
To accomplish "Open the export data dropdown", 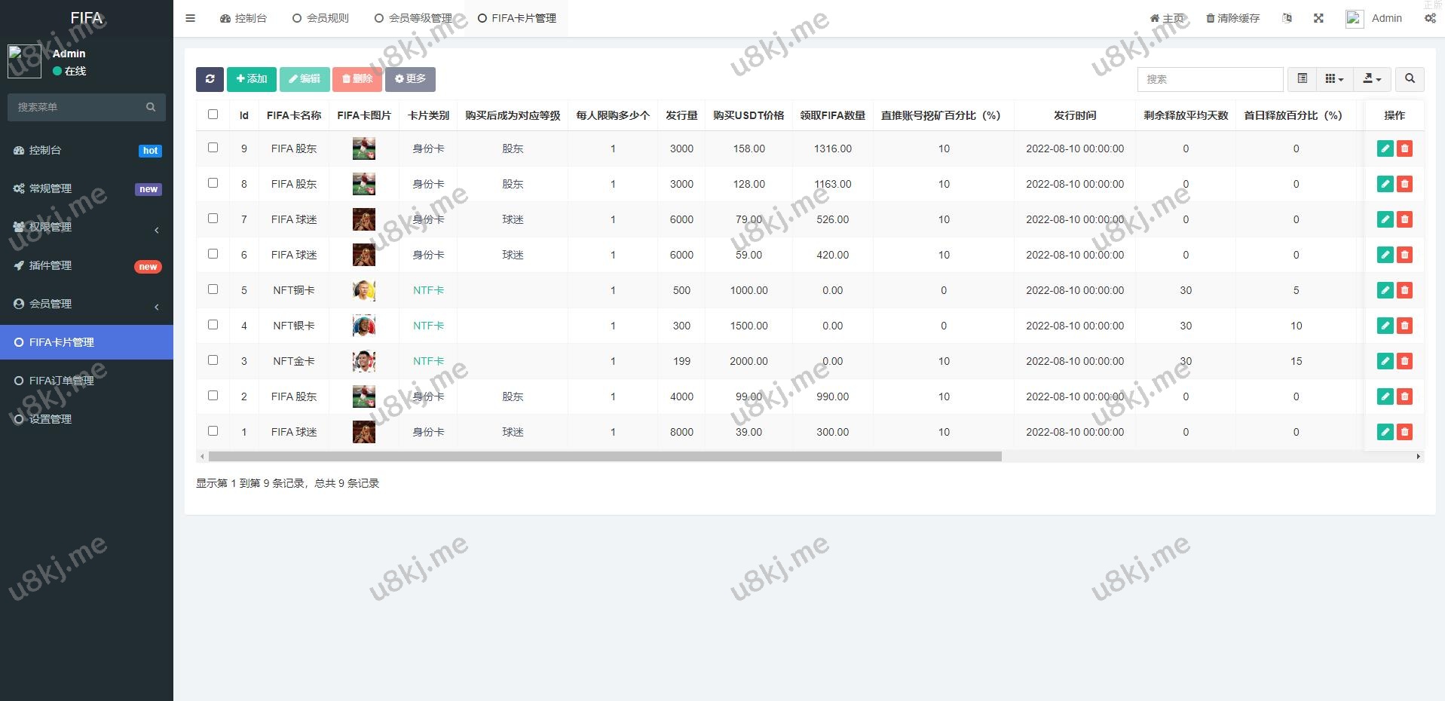I will 1372,79.
